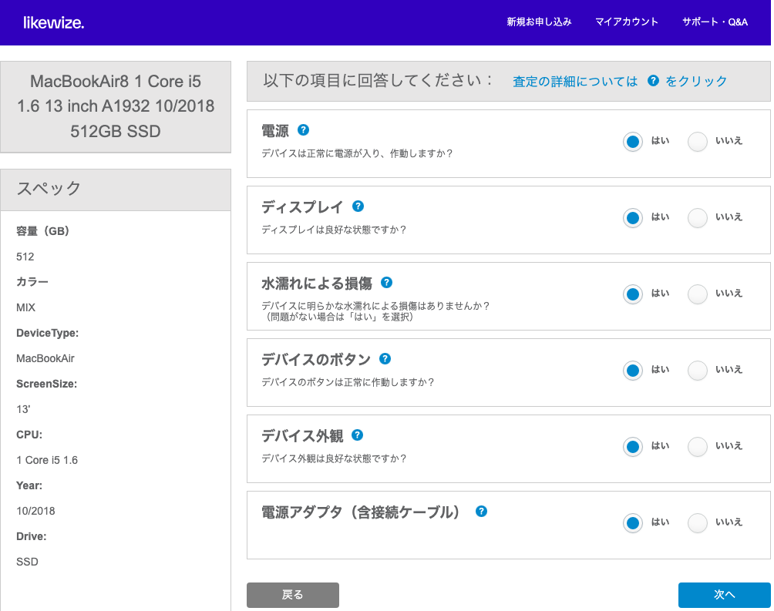Open 新規お申し込み in the top navigation
This screenshot has width=774, height=611.
click(x=539, y=22)
